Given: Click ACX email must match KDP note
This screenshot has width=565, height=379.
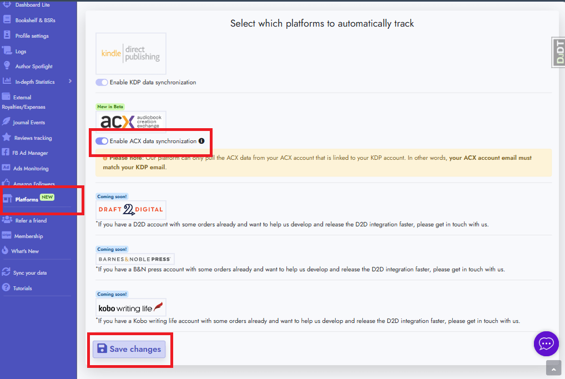Looking at the screenshot, I should [324, 163].
